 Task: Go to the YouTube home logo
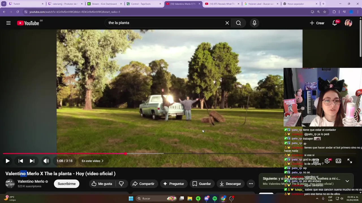click(x=28, y=23)
